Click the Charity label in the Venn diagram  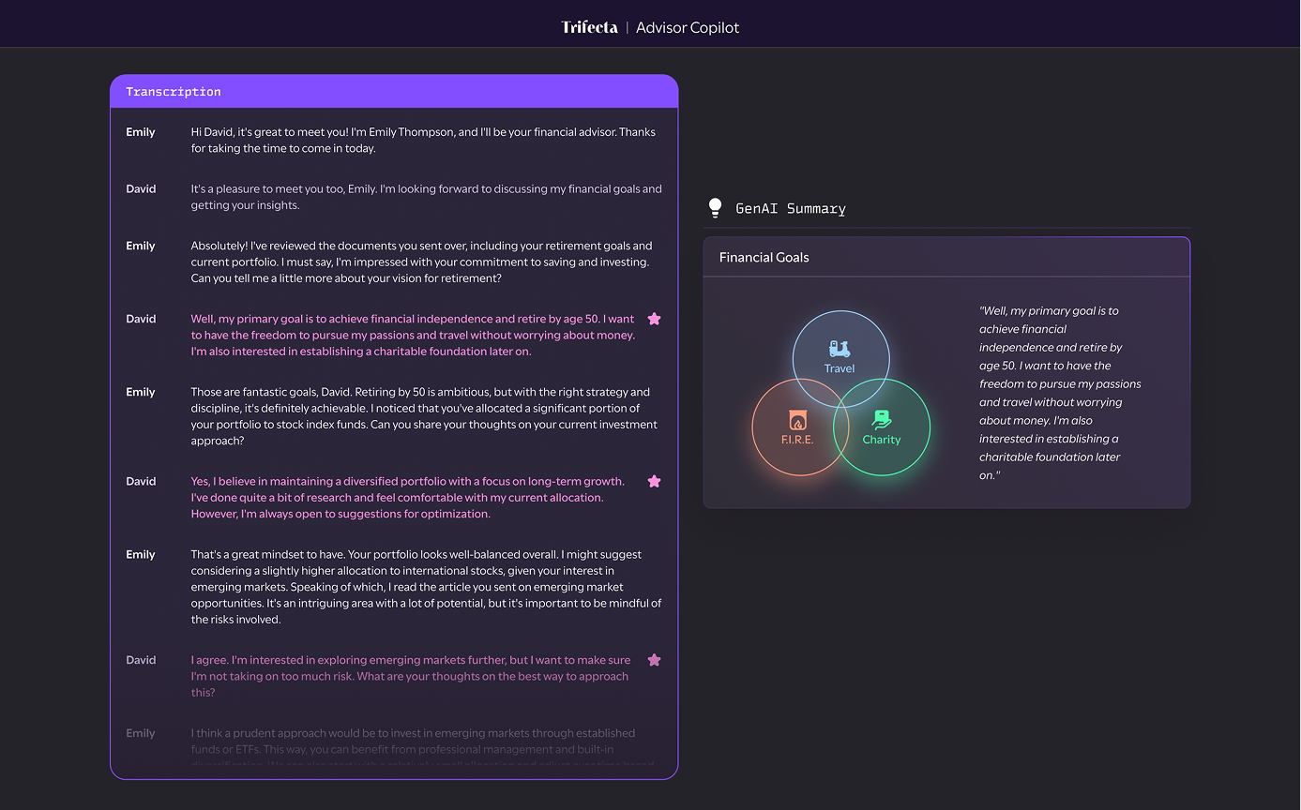click(882, 440)
